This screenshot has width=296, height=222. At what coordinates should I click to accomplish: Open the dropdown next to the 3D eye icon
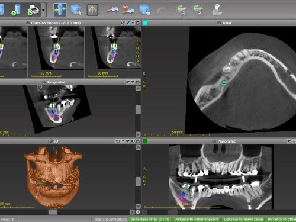pyautogui.click(x=123, y=141)
